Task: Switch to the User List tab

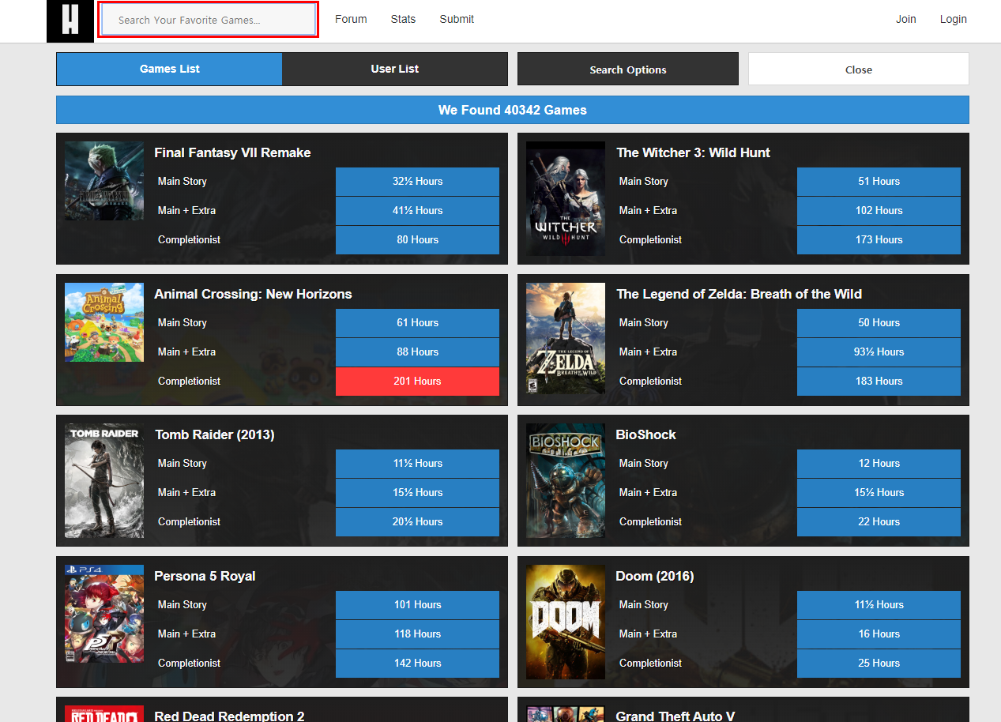Action: tap(395, 69)
